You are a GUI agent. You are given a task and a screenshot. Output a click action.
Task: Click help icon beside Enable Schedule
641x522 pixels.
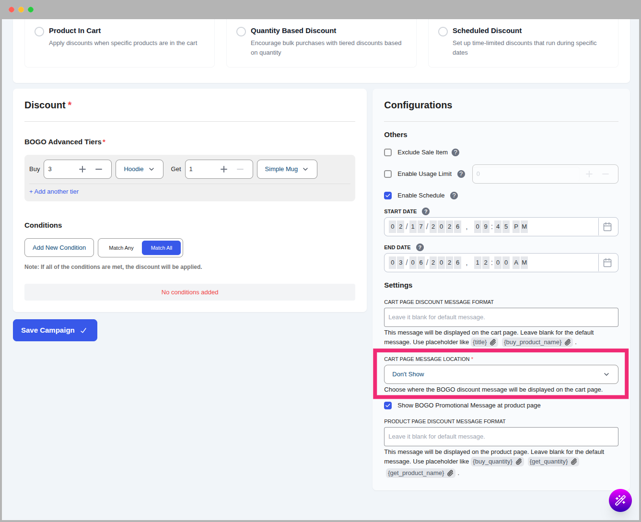pos(454,196)
